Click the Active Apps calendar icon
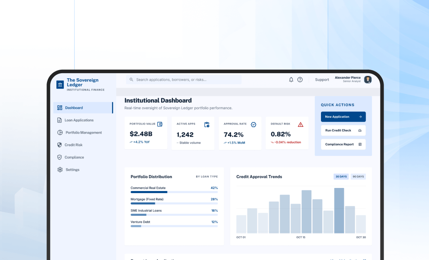This screenshot has width=429, height=260. [207, 124]
